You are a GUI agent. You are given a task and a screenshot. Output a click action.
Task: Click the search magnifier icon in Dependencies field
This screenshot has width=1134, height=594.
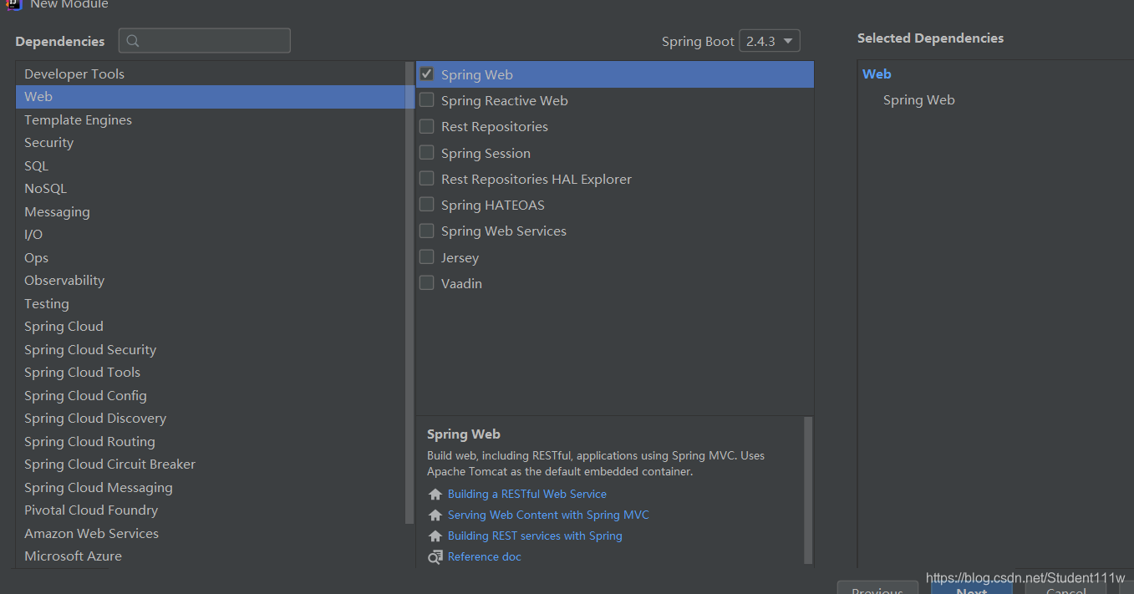click(133, 41)
